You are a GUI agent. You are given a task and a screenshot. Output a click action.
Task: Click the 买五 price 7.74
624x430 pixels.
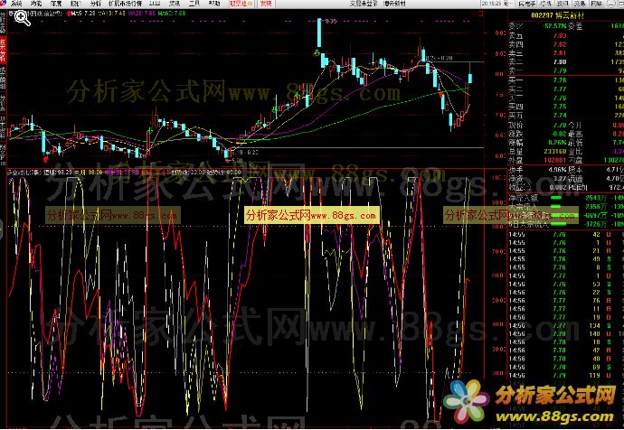pyautogui.click(x=560, y=116)
